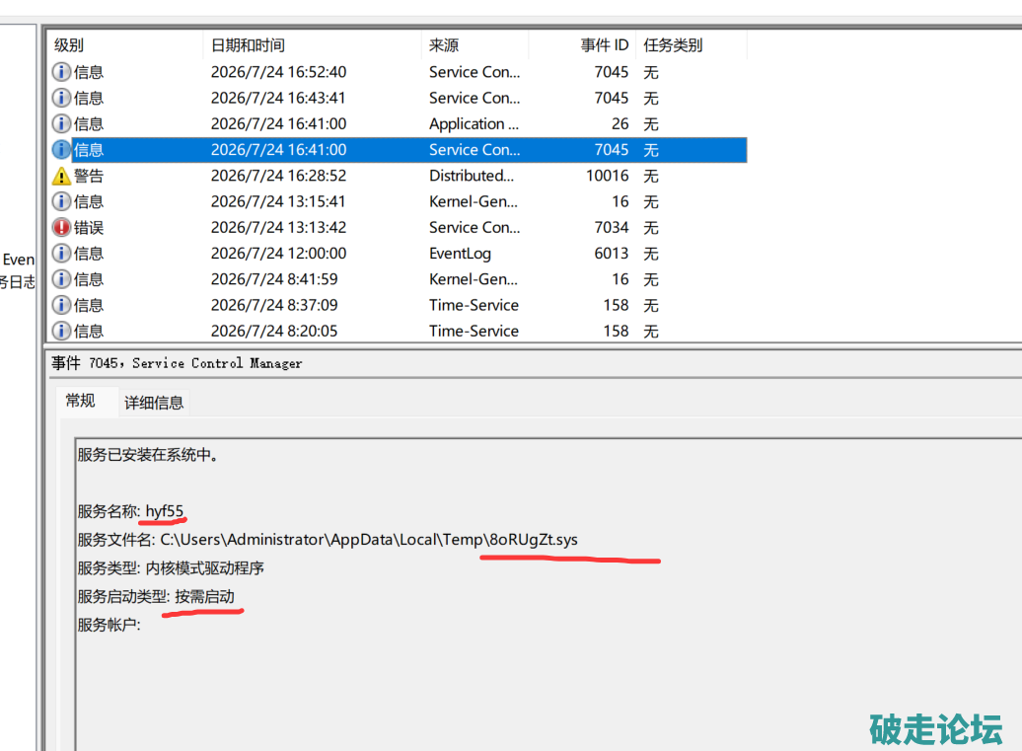
Task: Select the 8:20:05 Time-Service event row
Action: [399, 332]
